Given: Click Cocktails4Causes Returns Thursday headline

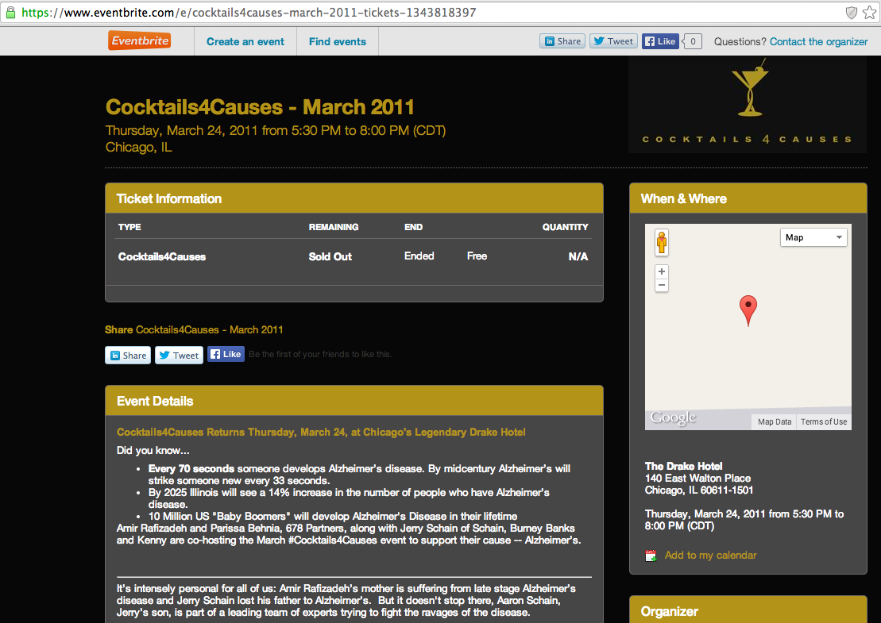Looking at the screenshot, I should 321,433.
